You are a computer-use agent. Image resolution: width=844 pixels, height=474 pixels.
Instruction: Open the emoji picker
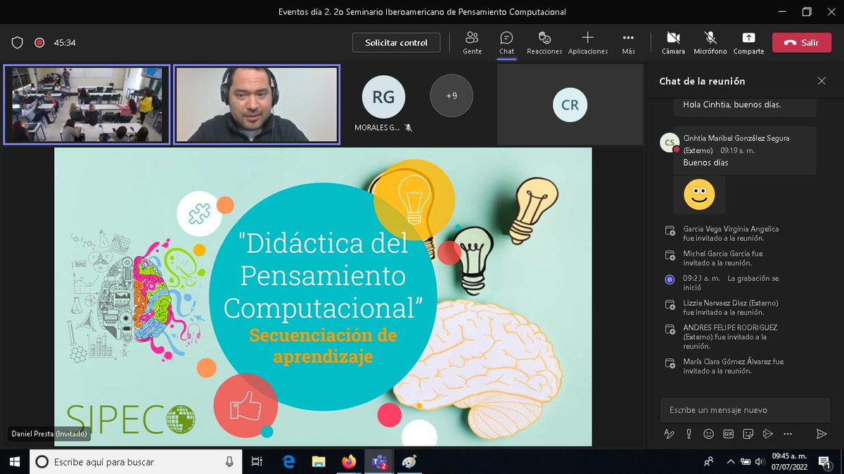[x=708, y=434]
